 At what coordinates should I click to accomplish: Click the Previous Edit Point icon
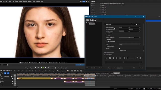(x=56, y=68)
